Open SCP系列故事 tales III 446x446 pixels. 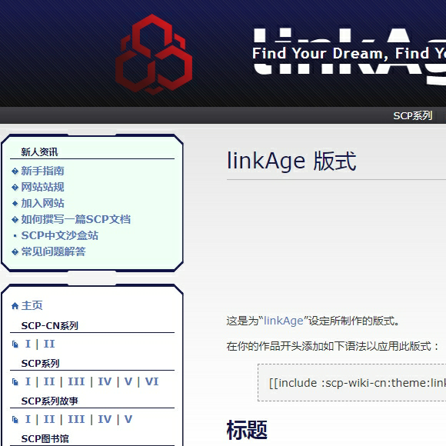coord(76,419)
